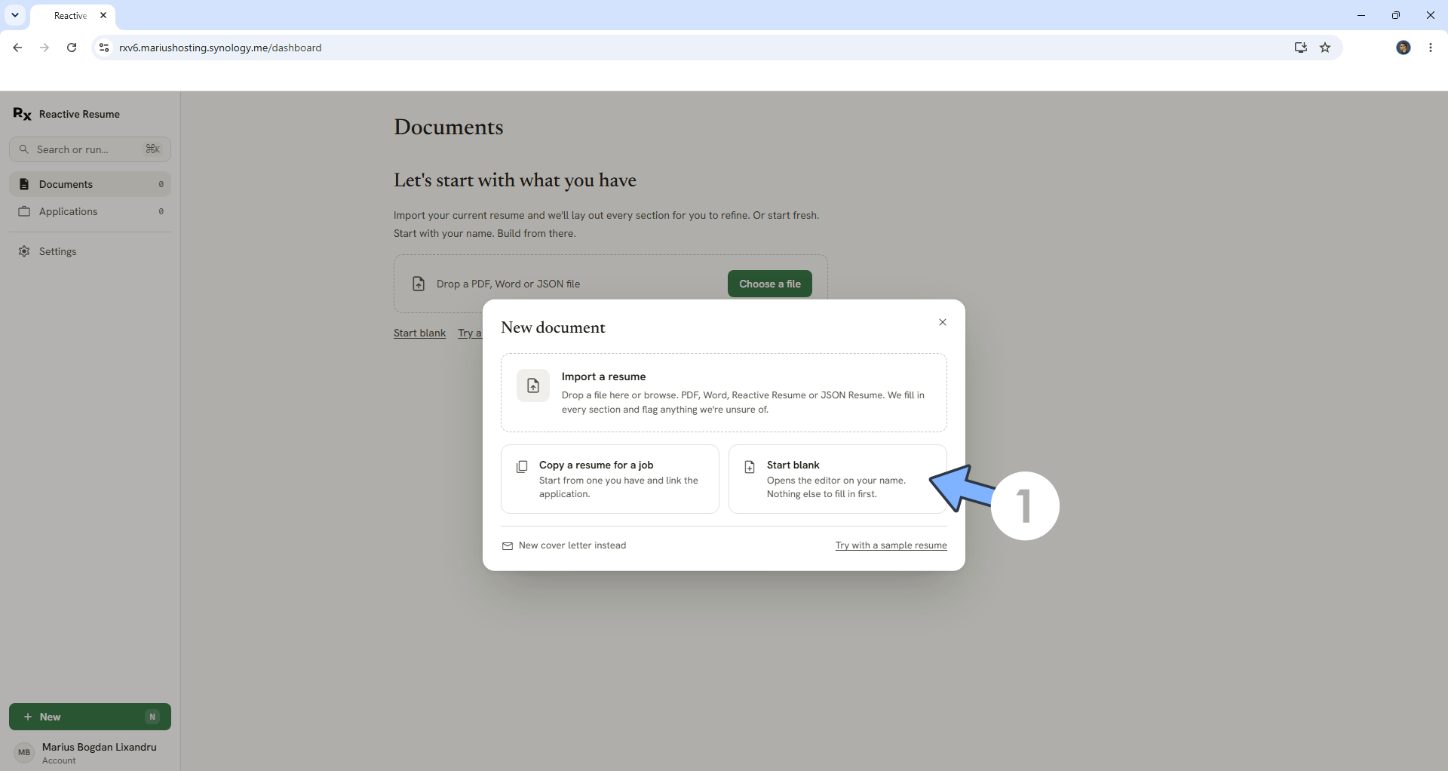The height and width of the screenshot is (771, 1448).
Task: Select the Import a resume option
Action: [723, 392]
